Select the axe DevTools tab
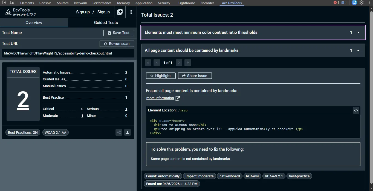Screen dimensions: 373x191 pos(232,3)
